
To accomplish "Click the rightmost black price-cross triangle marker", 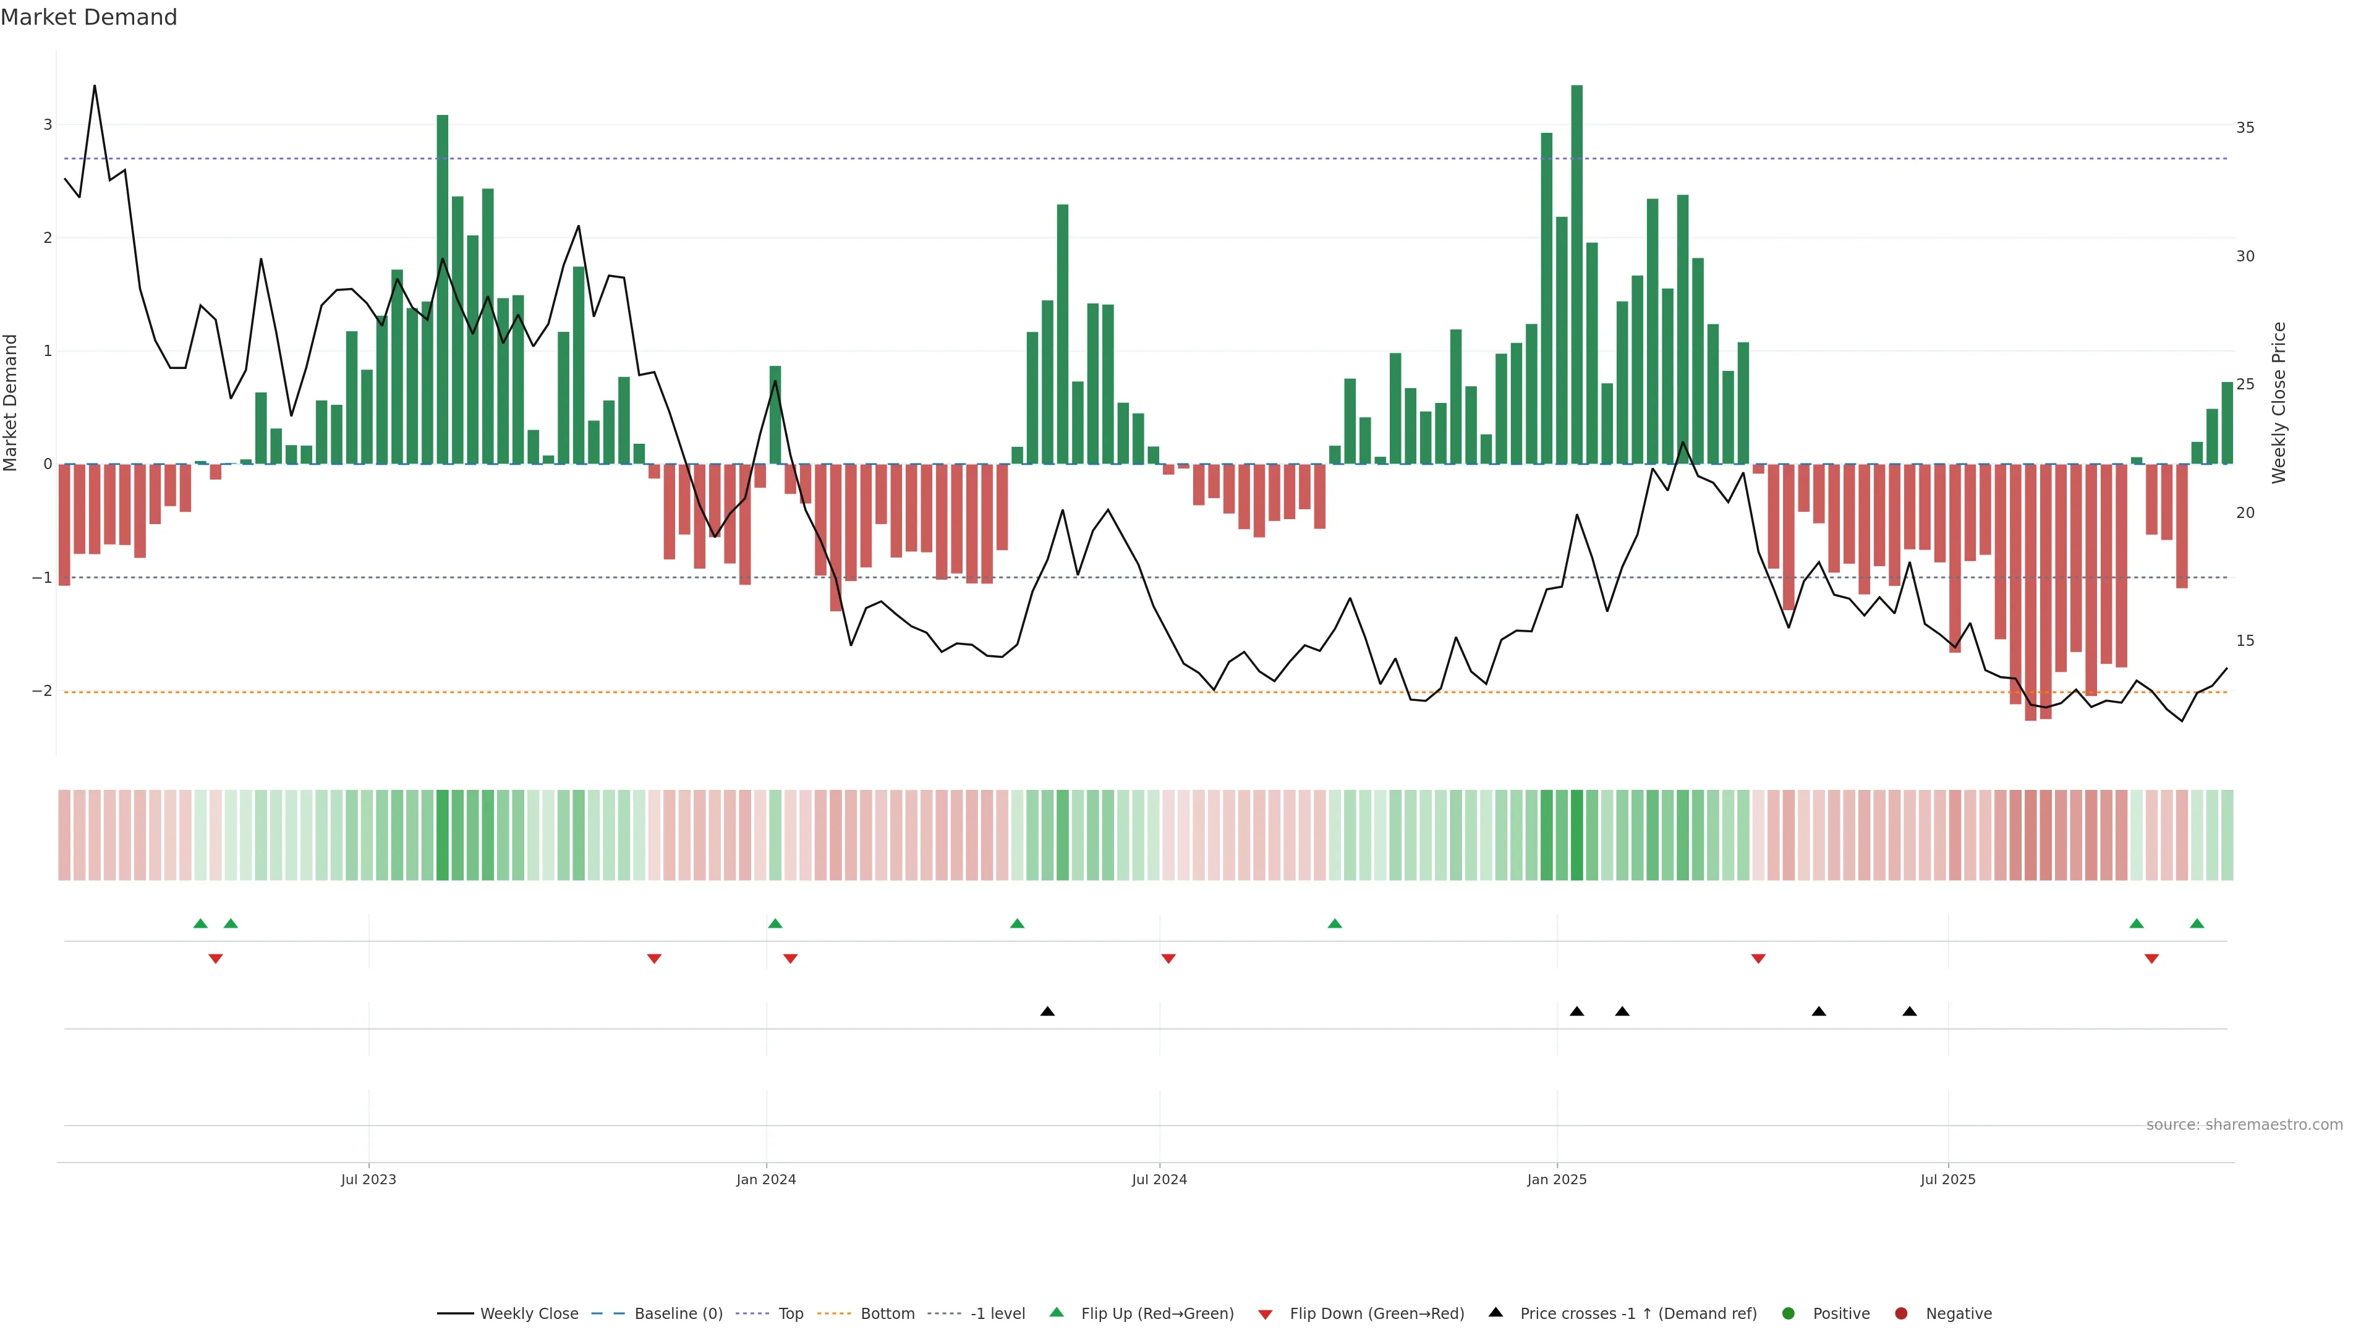I will coord(1910,1011).
